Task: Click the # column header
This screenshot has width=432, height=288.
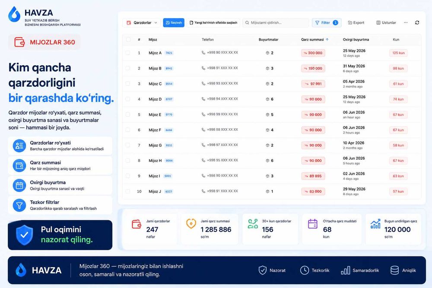Action: 139,40
